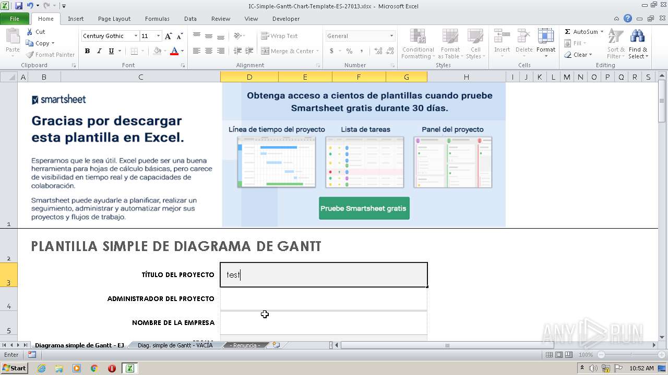Toggle Center text alignment

[209, 51]
